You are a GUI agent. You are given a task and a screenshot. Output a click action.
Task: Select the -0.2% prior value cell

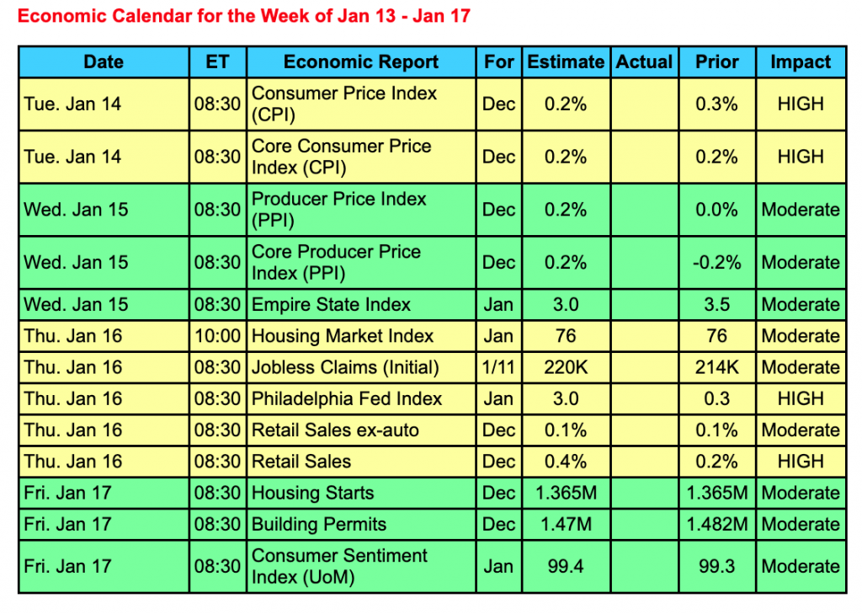(x=716, y=262)
